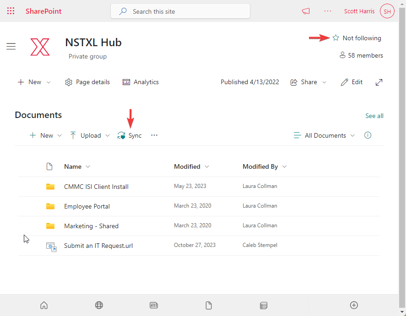Viewport: 406px width, 316px height.
Task: Open the Employee Portal folder
Action: coord(87,206)
